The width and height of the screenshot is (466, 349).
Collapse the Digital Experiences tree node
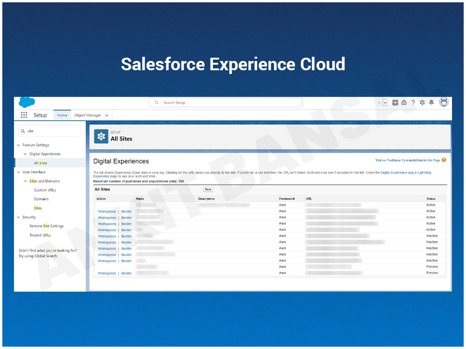(25, 154)
